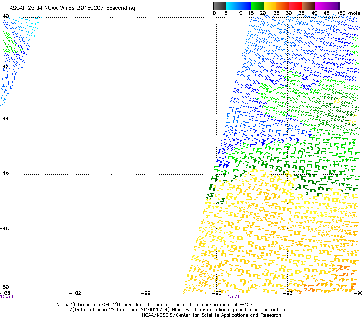Click the purple '15:36' time right of -96

coord(234,297)
